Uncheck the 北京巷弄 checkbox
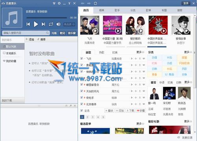 click(x=82, y=104)
